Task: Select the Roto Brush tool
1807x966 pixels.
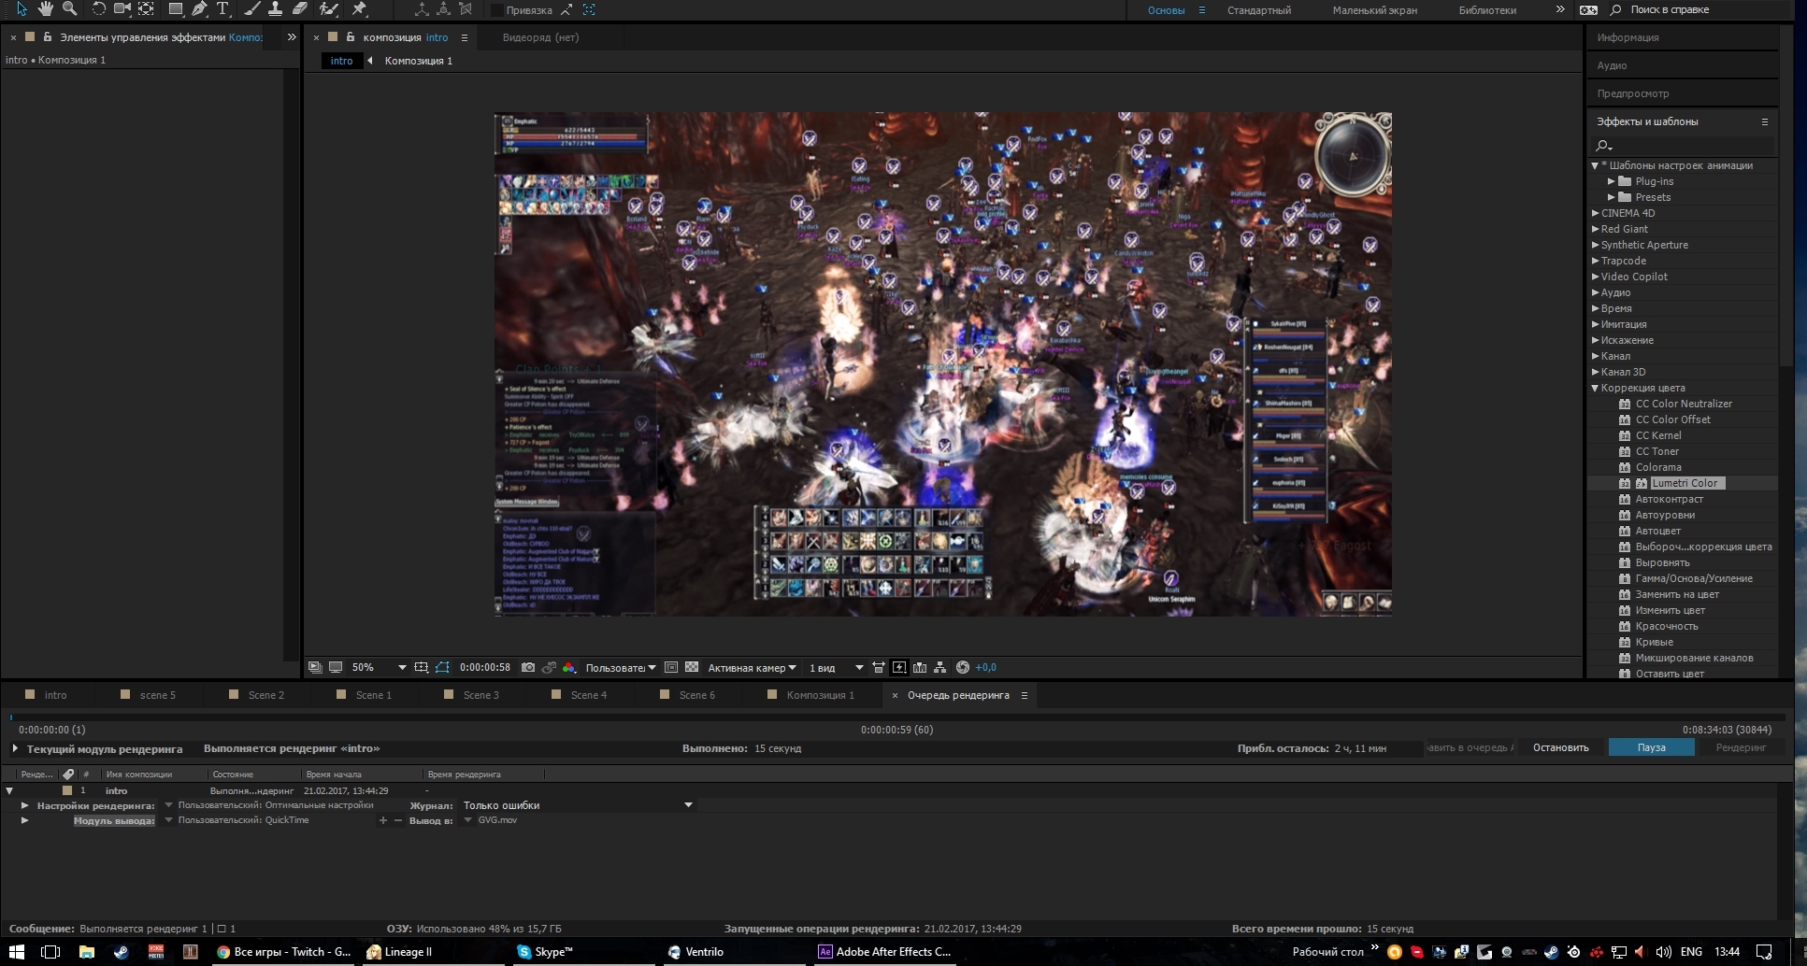Action: [328, 9]
